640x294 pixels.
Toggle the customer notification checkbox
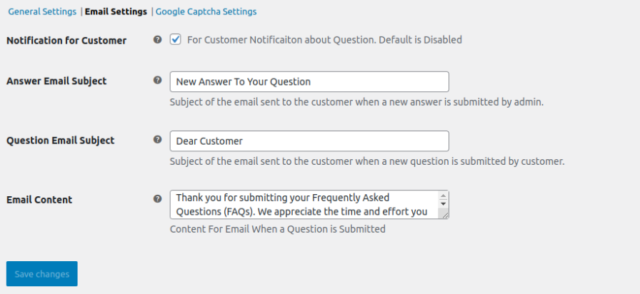tap(176, 40)
